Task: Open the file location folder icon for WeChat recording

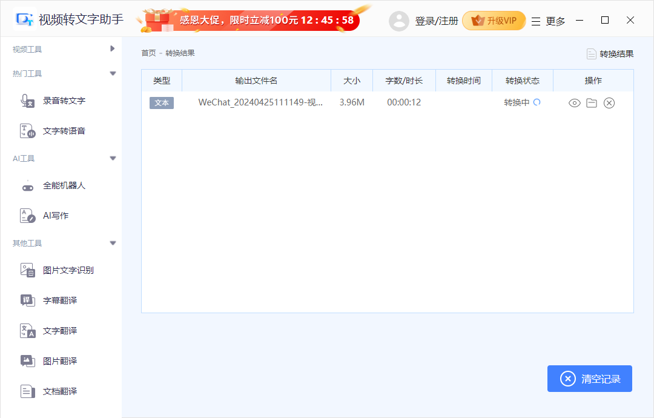Action: 592,103
